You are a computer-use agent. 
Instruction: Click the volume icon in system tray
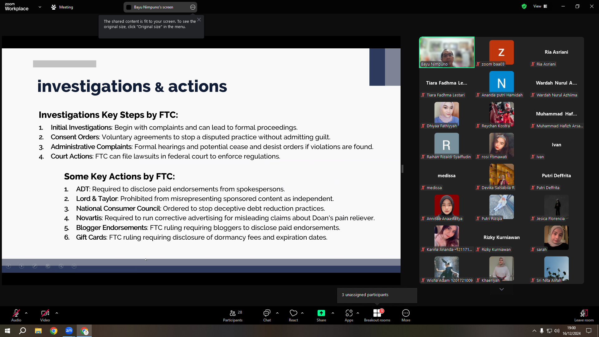pyautogui.click(x=557, y=331)
